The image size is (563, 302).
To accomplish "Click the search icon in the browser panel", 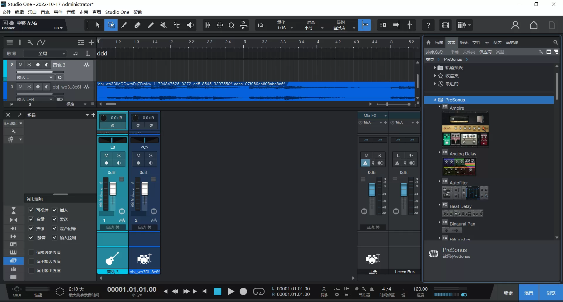I will (x=556, y=42).
